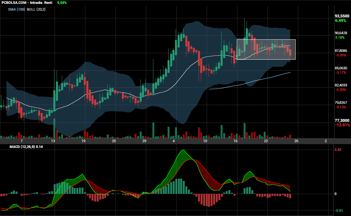Click date marker 4 on time axis
The height and width of the screenshot is (216, 351).
pos(174,141)
